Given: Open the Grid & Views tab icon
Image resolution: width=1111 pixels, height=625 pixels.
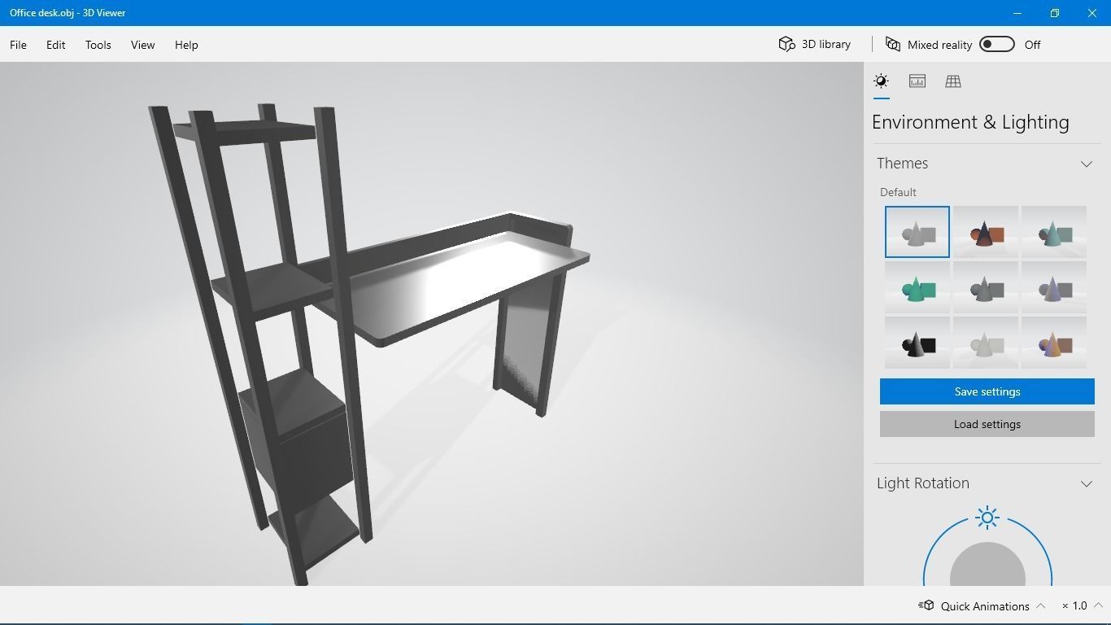Looking at the screenshot, I should coord(952,81).
